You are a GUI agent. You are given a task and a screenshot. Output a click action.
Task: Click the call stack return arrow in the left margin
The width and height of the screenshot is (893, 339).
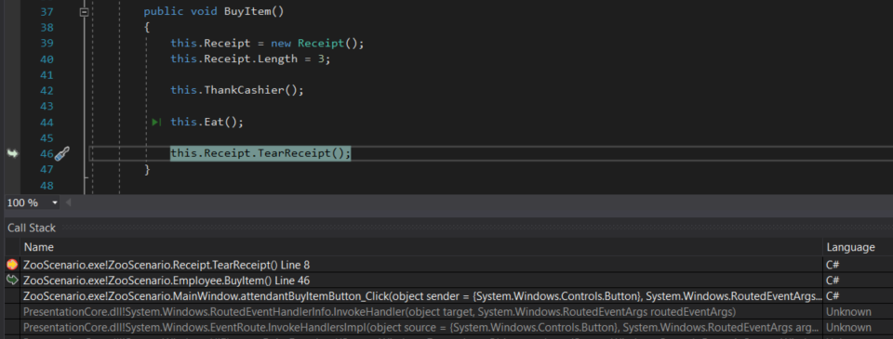pos(12,153)
